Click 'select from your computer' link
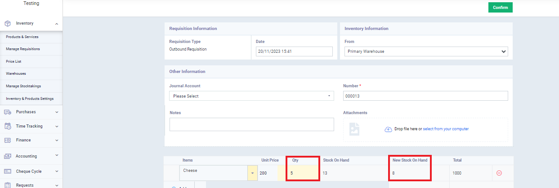Viewport: 559px width, 188px height. 446,129
